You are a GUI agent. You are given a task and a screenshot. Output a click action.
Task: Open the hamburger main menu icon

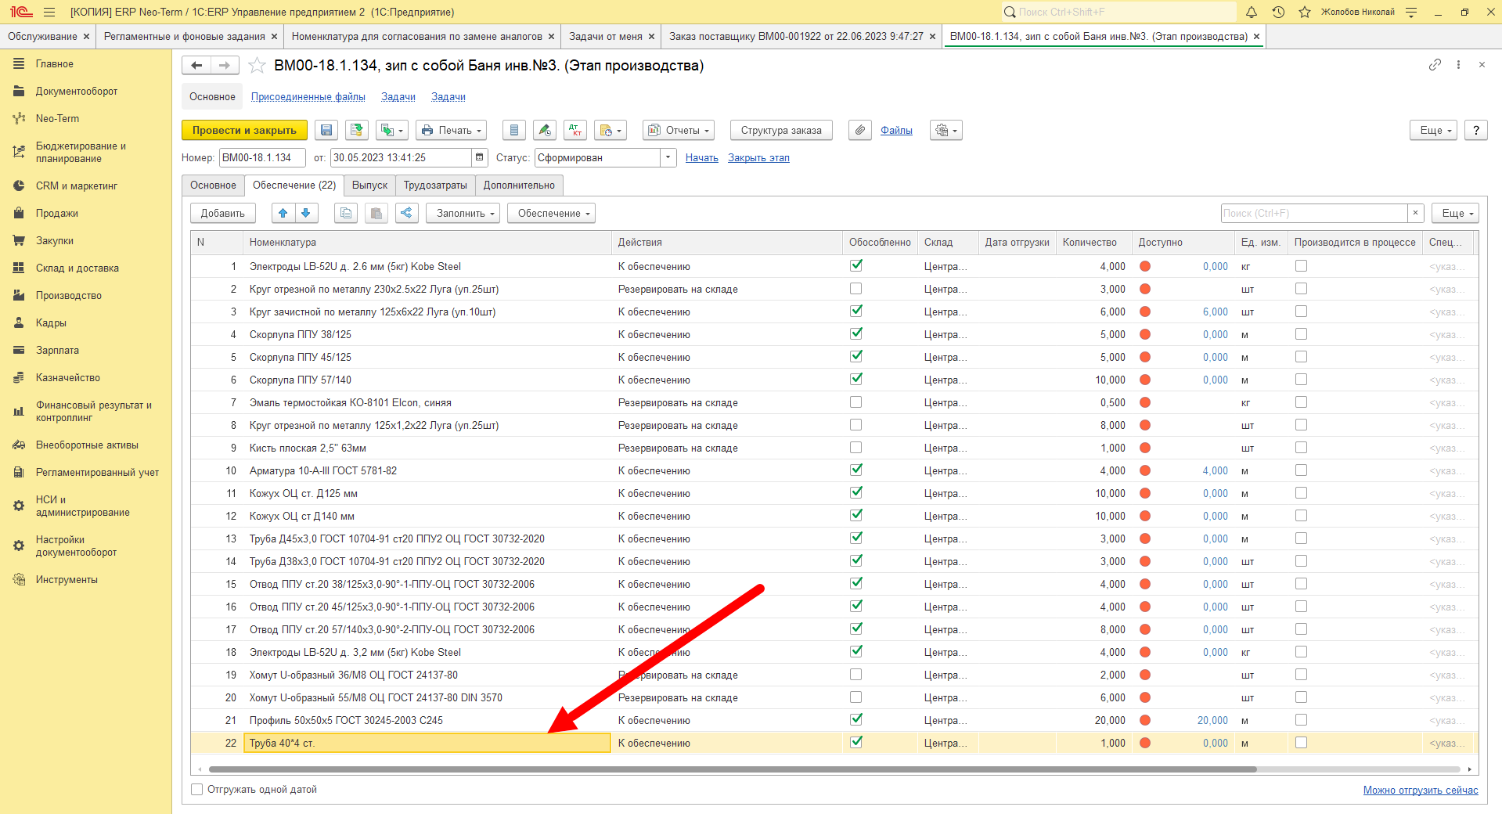tap(49, 12)
